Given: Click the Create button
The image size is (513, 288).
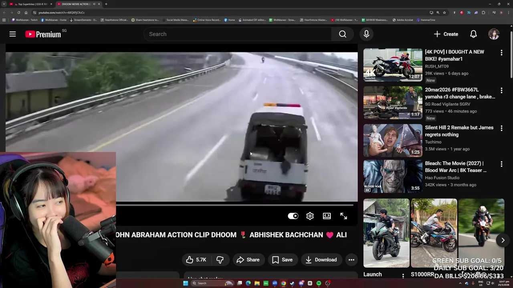Looking at the screenshot, I should (x=446, y=34).
